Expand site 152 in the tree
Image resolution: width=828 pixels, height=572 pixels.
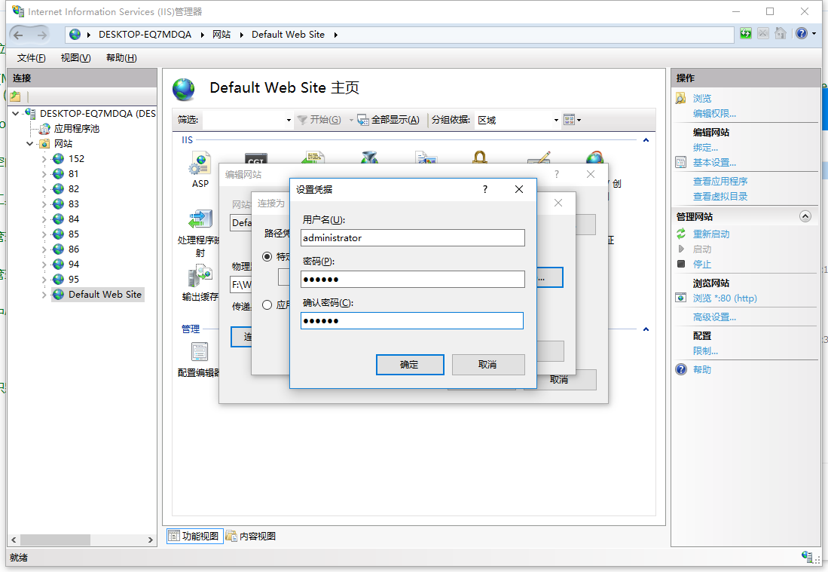click(44, 159)
